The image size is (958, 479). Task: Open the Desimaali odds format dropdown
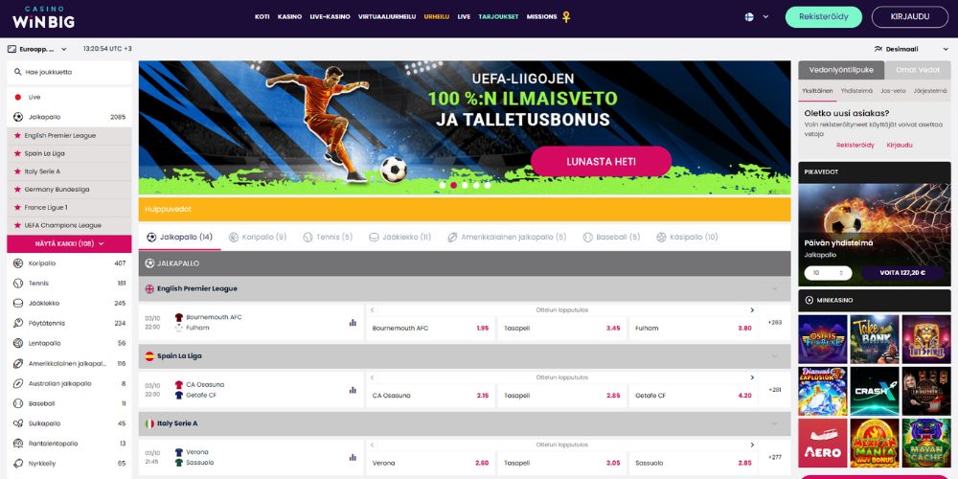click(x=903, y=49)
